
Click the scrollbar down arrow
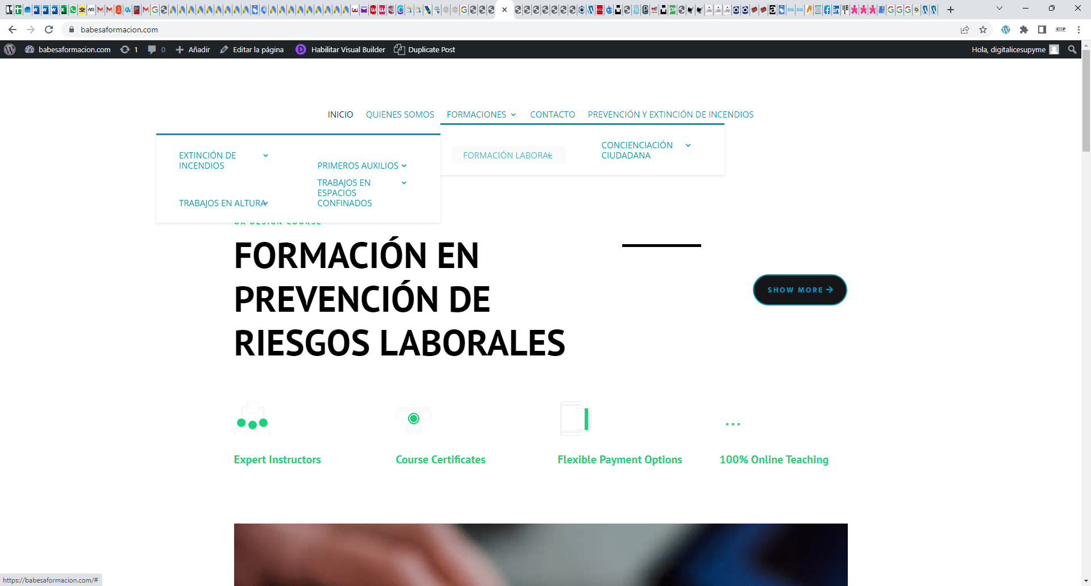(x=1086, y=581)
